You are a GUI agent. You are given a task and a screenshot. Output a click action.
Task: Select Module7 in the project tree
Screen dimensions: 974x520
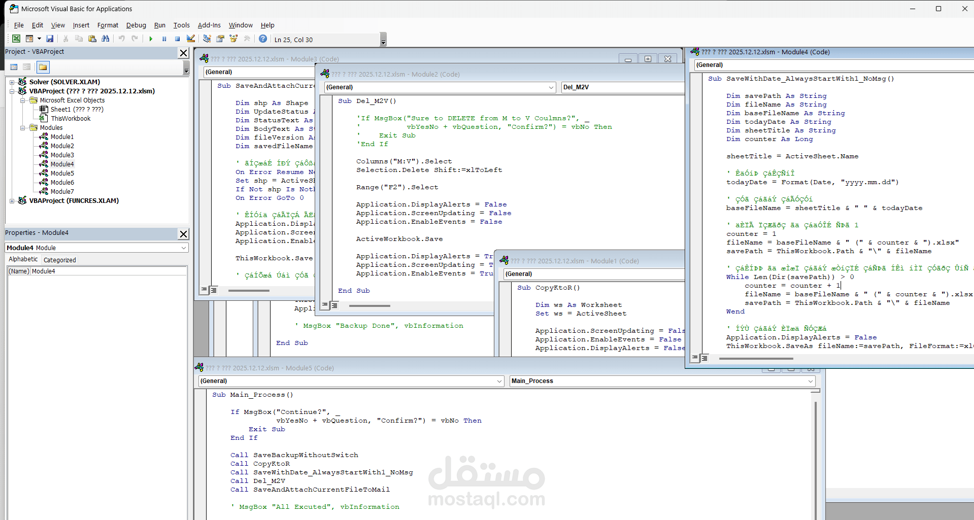coord(62,191)
